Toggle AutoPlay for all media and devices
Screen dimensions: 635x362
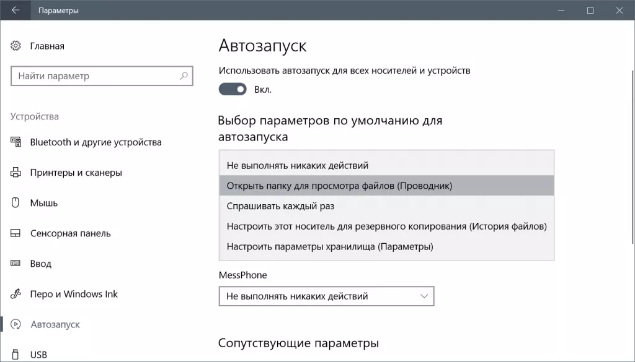click(x=232, y=88)
